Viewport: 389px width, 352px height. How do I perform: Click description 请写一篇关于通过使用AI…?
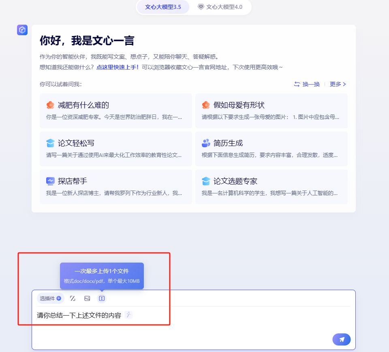click(114, 155)
